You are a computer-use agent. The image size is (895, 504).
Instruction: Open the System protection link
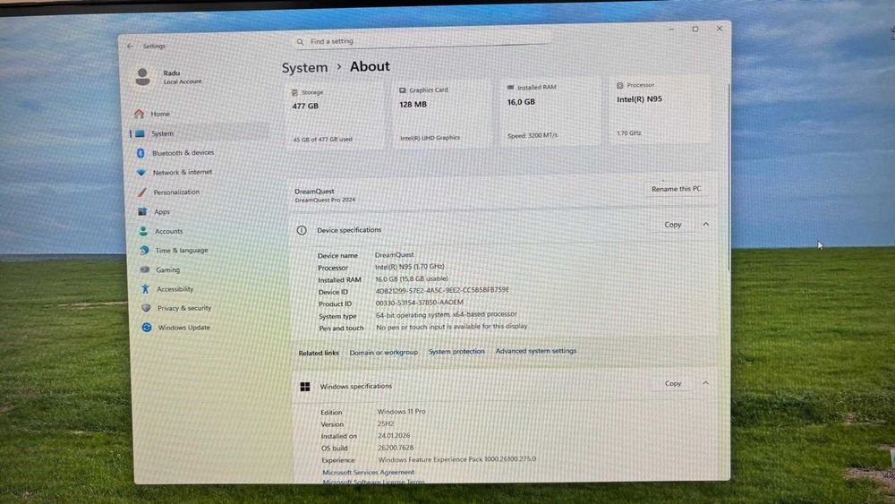[x=456, y=351]
